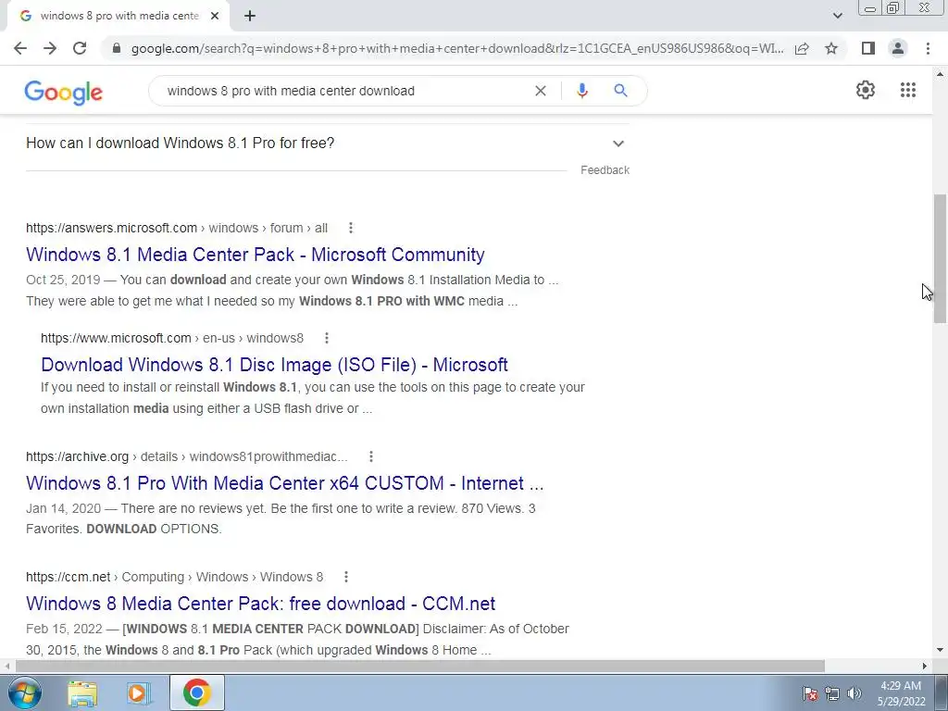Open the Chrome three-dot menu
The width and height of the screenshot is (948, 711).
coord(928,48)
